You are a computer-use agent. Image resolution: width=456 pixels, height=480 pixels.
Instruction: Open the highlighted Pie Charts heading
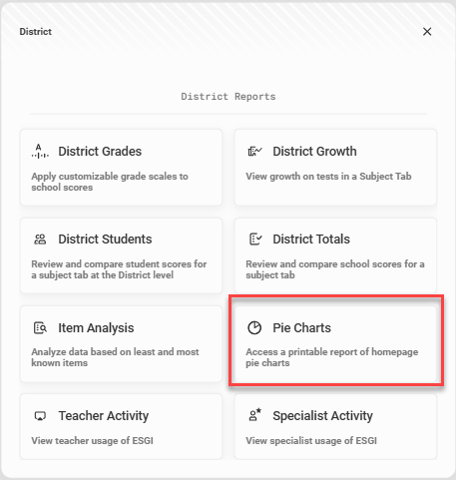[302, 328]
